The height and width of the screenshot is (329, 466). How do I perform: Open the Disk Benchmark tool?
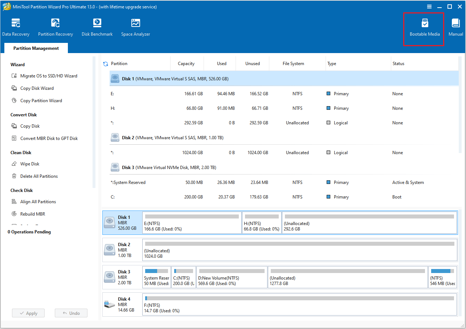[97, 27]
